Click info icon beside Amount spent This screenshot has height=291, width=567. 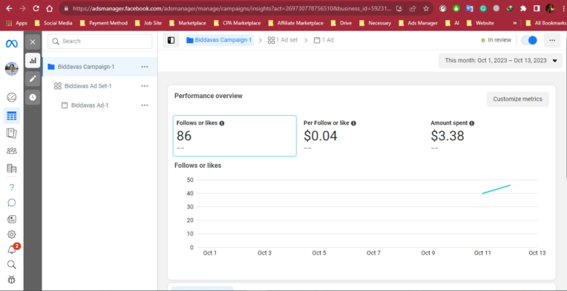click(x=472, y=123)
